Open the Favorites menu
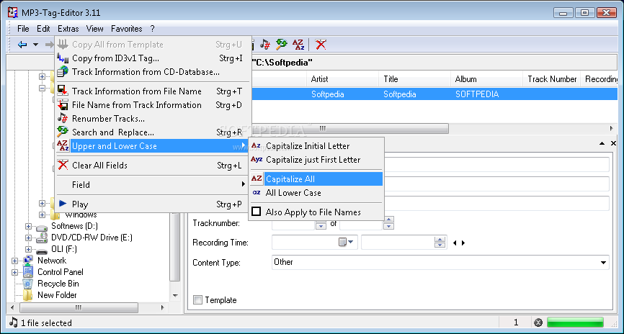Image resolution: width=624 pixels, height=334 pixels. [x=127, y=29]
